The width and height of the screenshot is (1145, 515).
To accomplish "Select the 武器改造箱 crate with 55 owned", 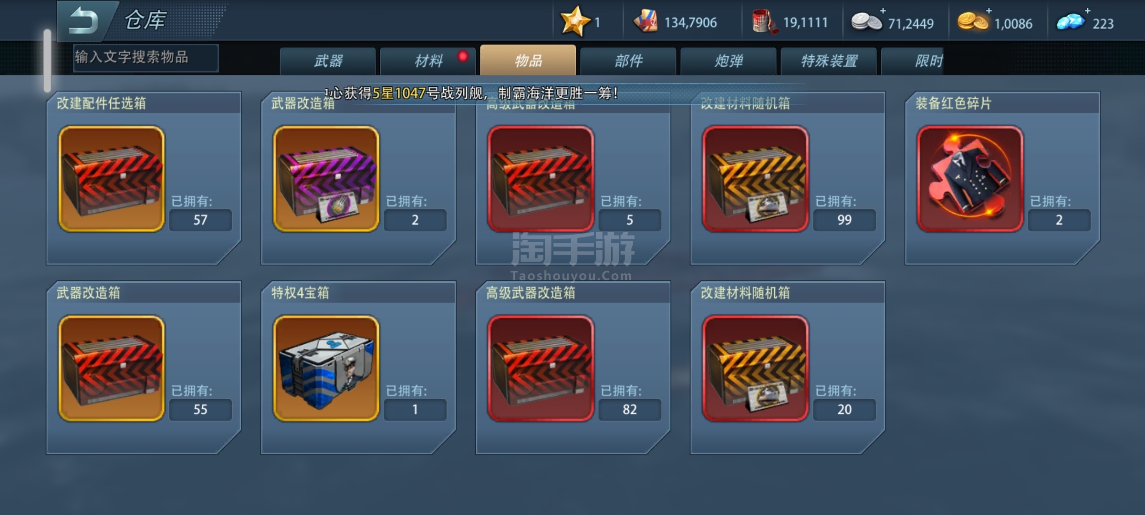I will coord(111,368).
